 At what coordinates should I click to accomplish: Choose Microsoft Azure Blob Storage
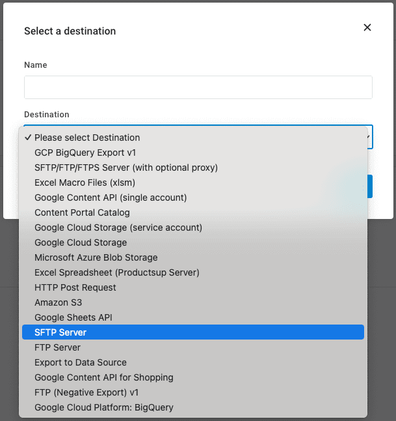coord(96,257)
